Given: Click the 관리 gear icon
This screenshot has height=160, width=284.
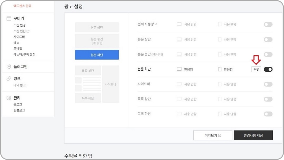Looking at the screenshot, I should click(x=9, y=98).
